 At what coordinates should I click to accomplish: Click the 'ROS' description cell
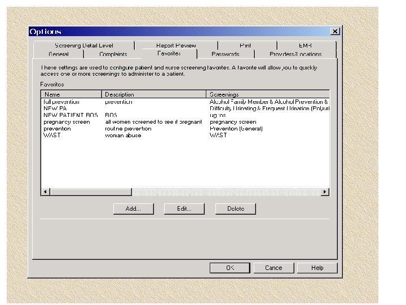click(x=111, y=115)
